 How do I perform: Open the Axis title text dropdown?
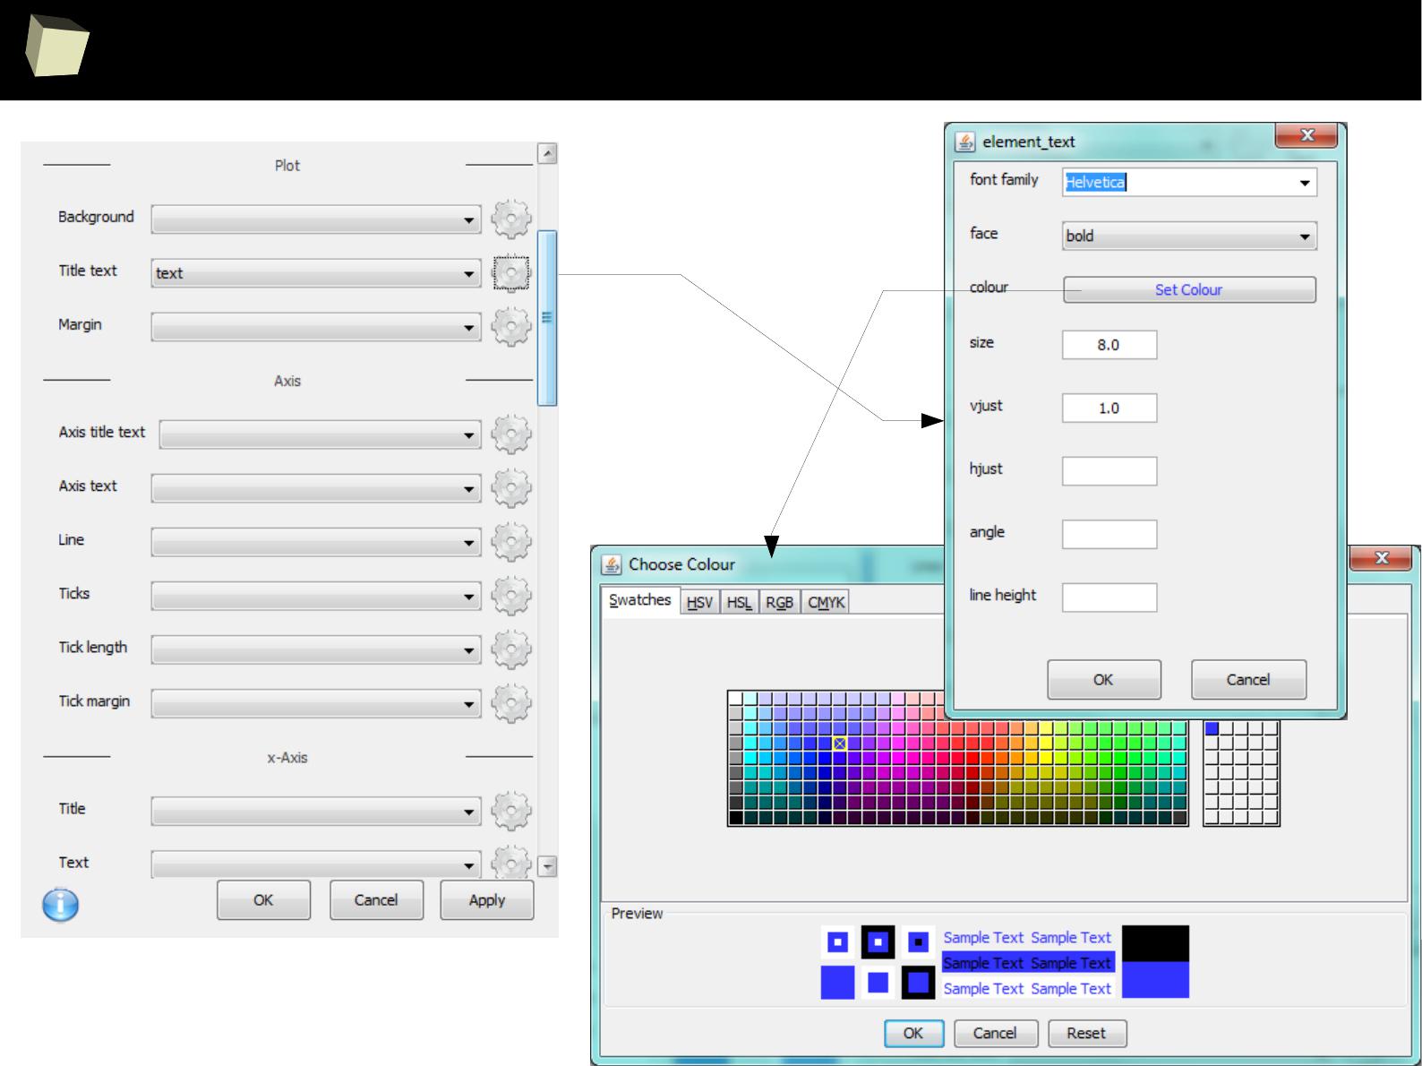click(321, 434)
